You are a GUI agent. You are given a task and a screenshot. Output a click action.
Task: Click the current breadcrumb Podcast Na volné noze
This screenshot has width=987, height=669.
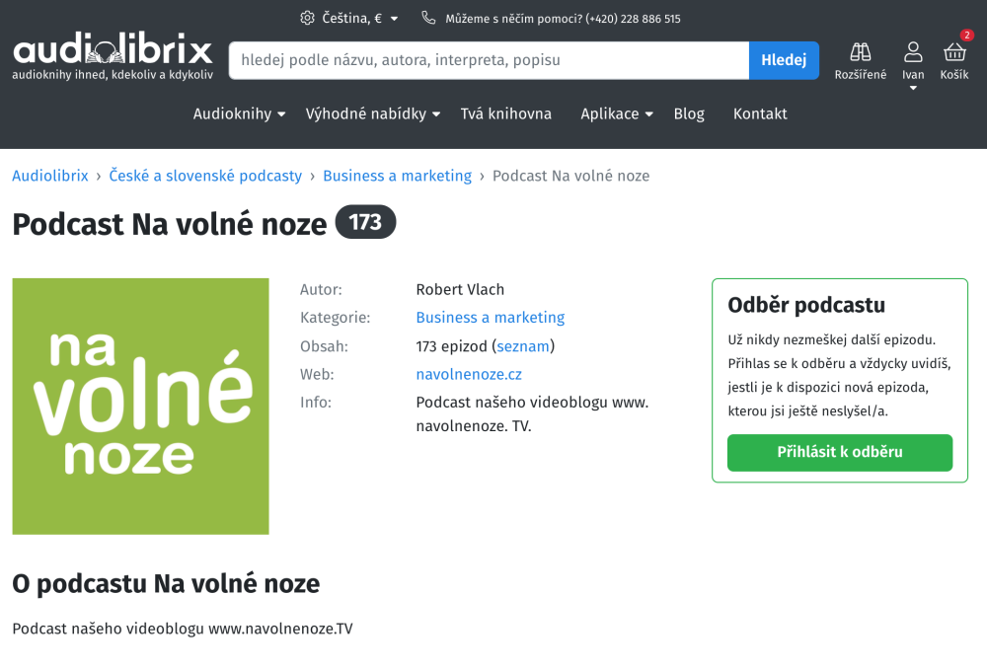point(570,176)
